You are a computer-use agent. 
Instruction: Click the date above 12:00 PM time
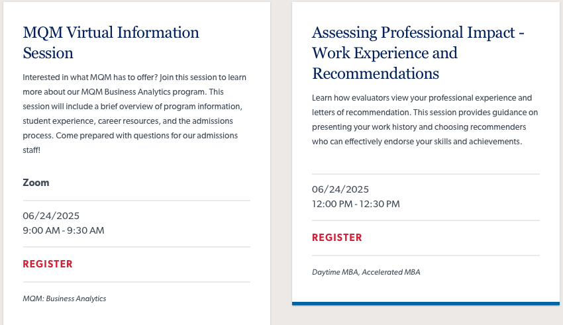pos(340,189)
